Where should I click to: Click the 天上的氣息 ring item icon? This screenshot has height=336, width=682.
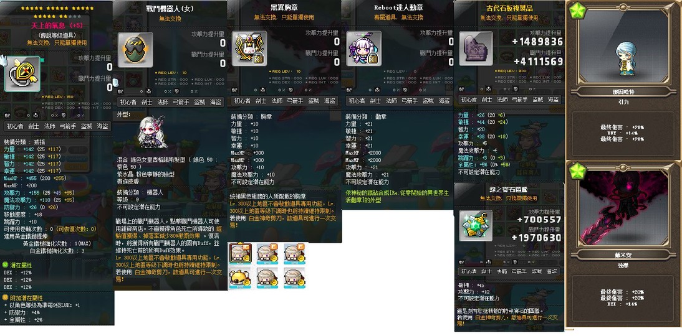click(22, 74)
